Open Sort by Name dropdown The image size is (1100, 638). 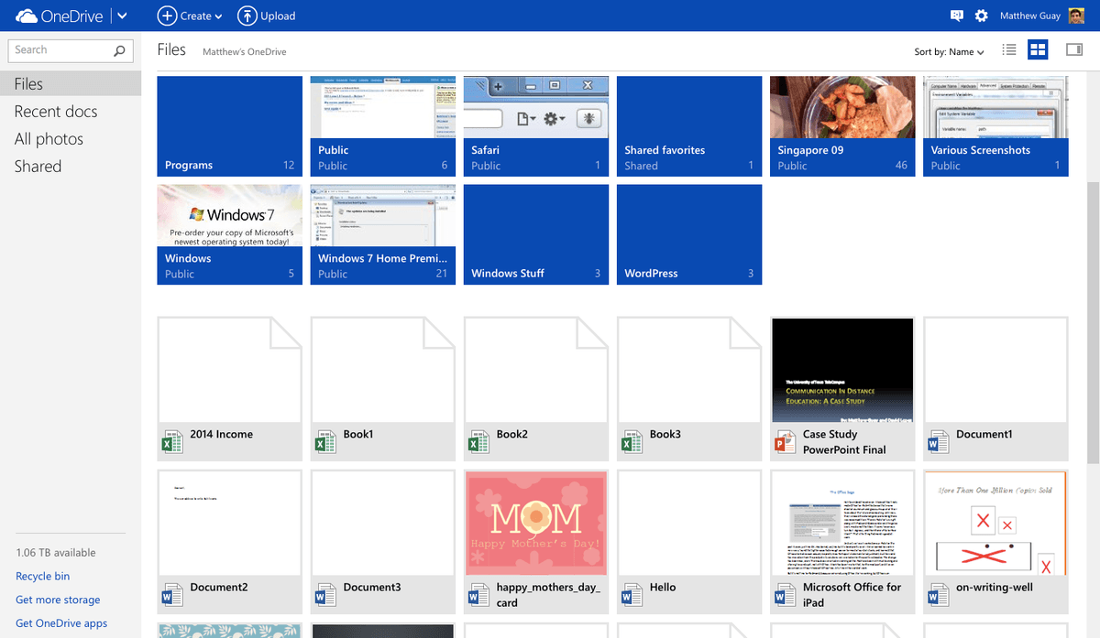click(x=949, y=52)
